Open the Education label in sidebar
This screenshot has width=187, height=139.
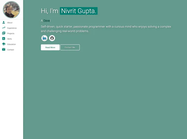tap(11, 45)
